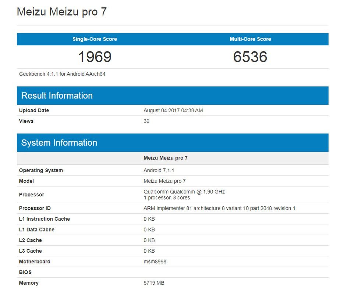Screen dimensions: 344x288
Task: Click the Result Information section header
Action: click(57, 96)
